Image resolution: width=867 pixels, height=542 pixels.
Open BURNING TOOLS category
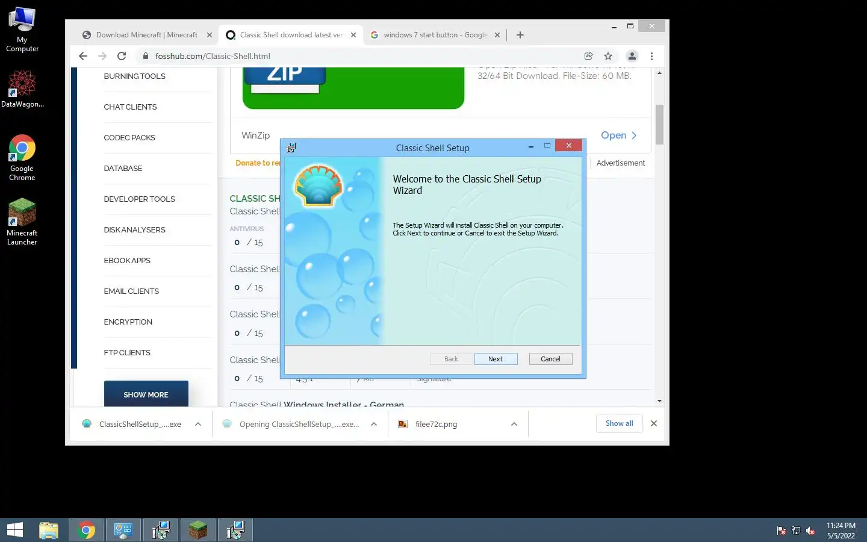click(x=134, y=76)
